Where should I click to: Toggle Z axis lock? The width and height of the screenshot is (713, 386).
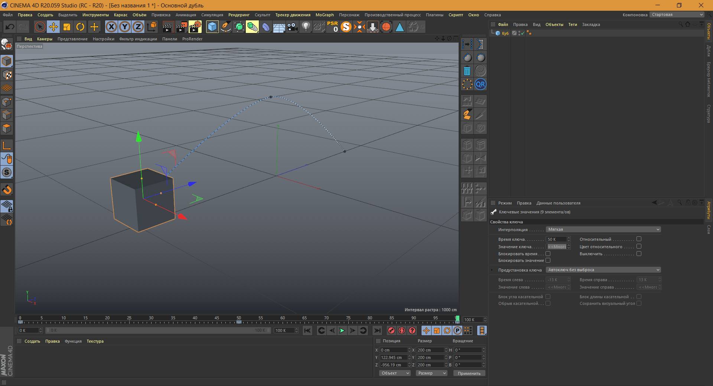[138, 27]
